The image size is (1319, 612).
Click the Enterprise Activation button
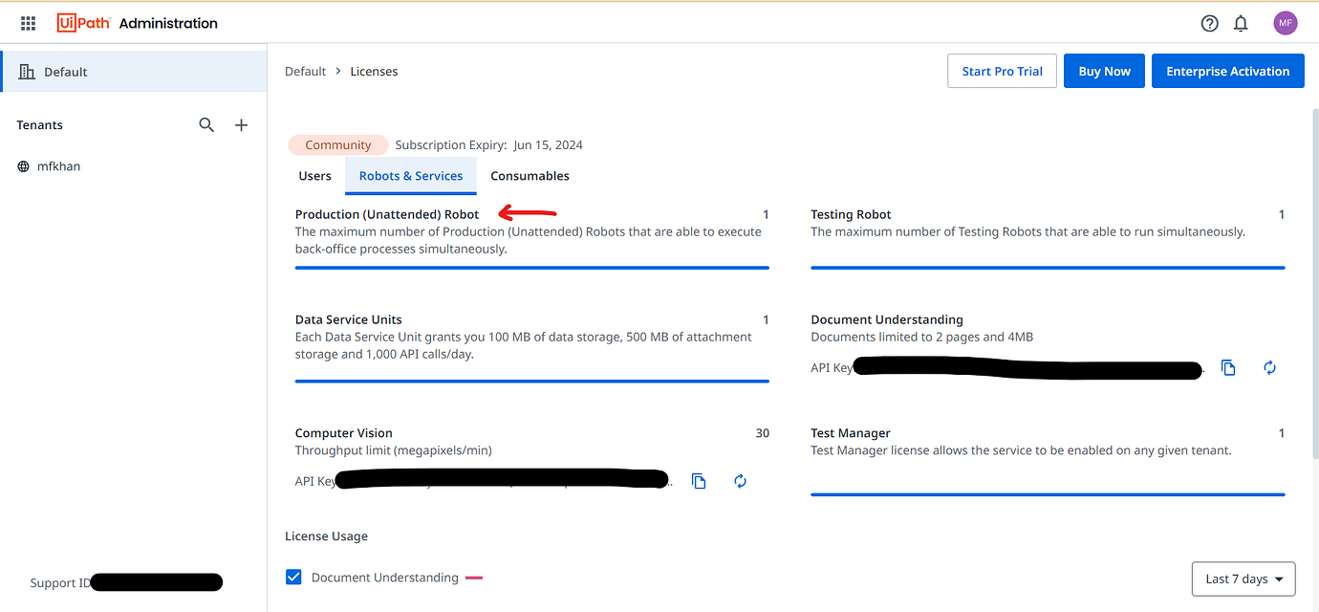pyautogui.click(x=1227, y=70)
